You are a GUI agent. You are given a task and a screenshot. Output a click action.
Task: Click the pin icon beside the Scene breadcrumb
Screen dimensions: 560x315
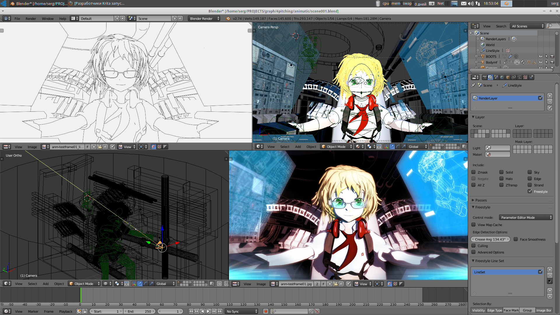click(x=473, y=85)
